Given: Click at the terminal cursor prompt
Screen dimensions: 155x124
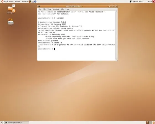Looking at the screenshot, I should [55, 49].
